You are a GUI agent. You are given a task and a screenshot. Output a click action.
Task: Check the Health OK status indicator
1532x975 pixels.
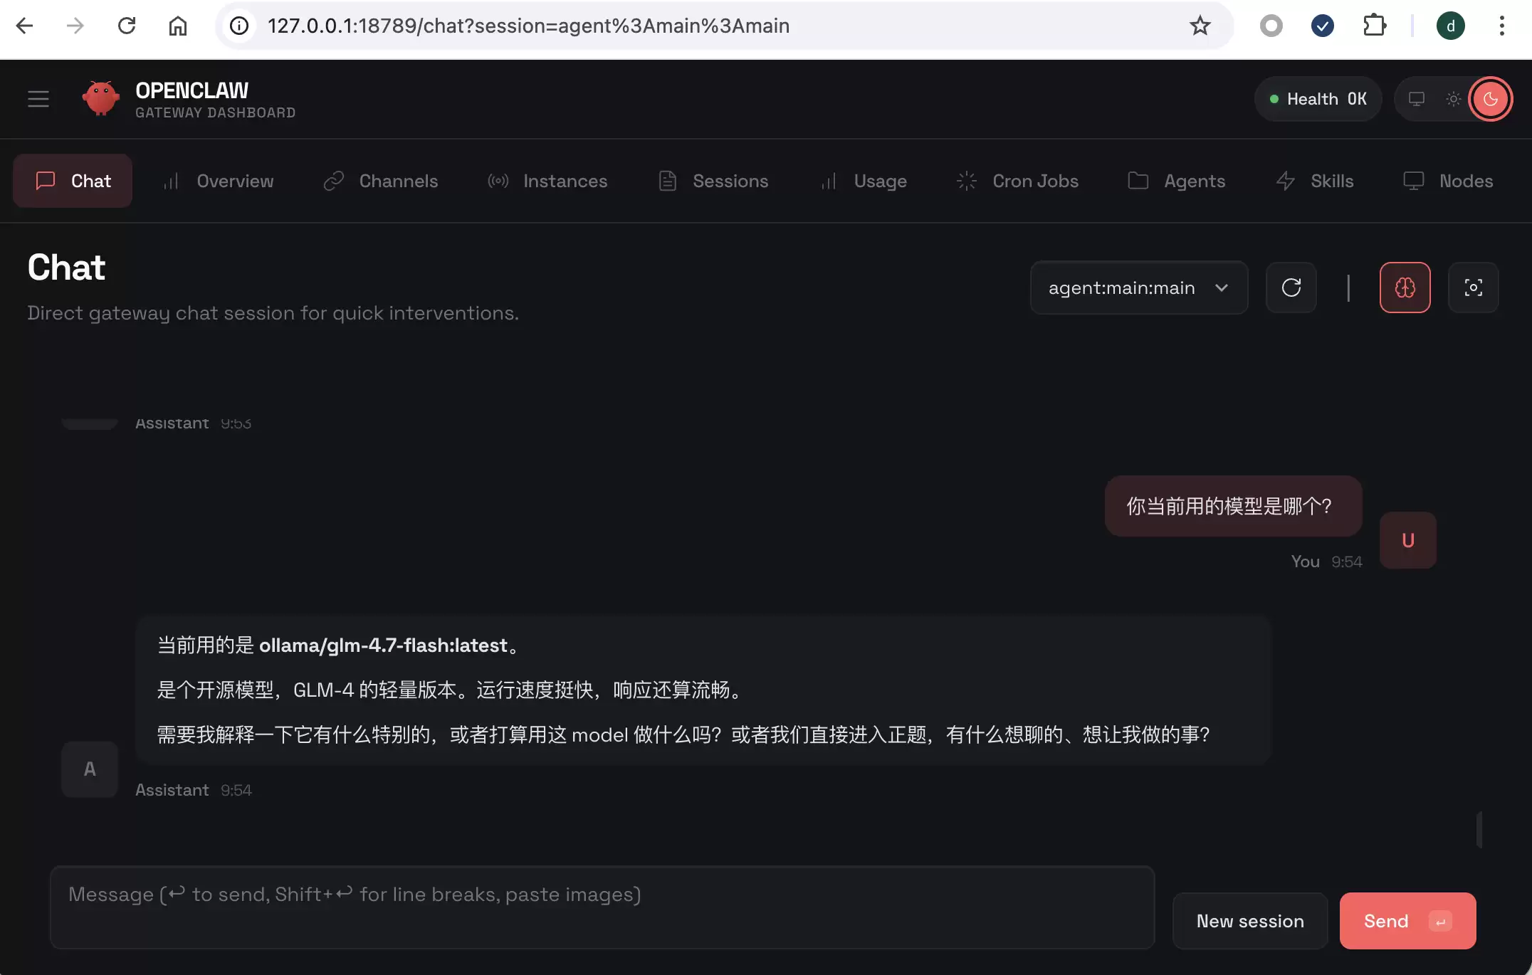point(1317,99)
